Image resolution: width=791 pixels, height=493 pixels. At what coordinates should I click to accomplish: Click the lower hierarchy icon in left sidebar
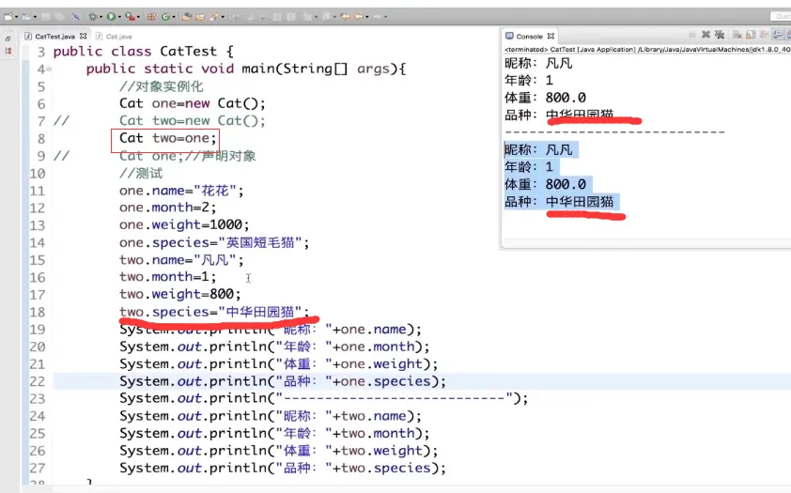click(8, 51)
